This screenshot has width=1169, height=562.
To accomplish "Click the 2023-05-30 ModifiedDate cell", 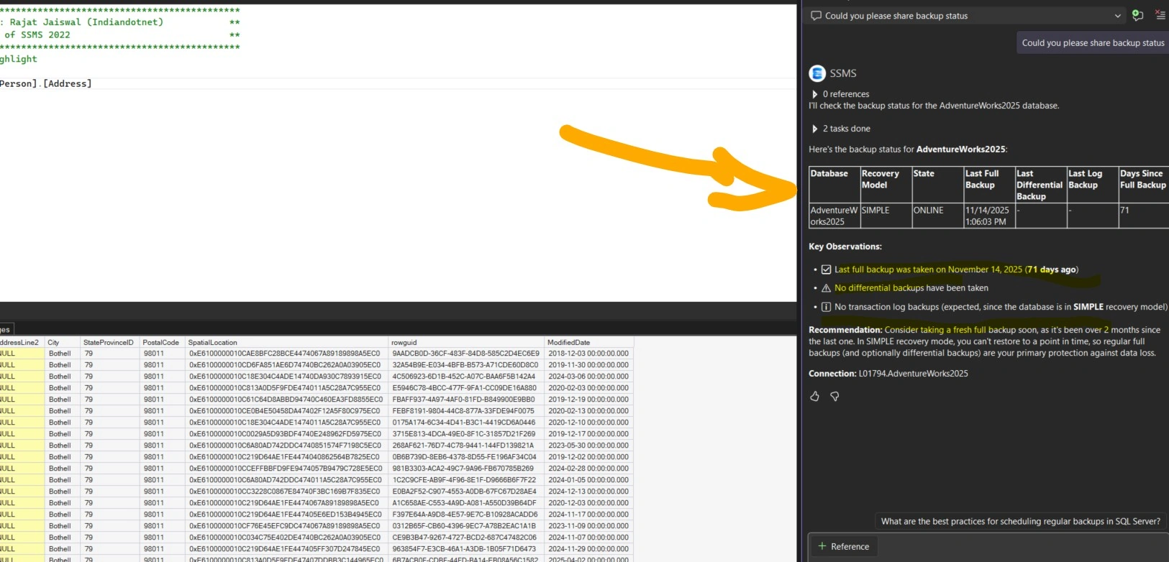I will pos(588,446).
